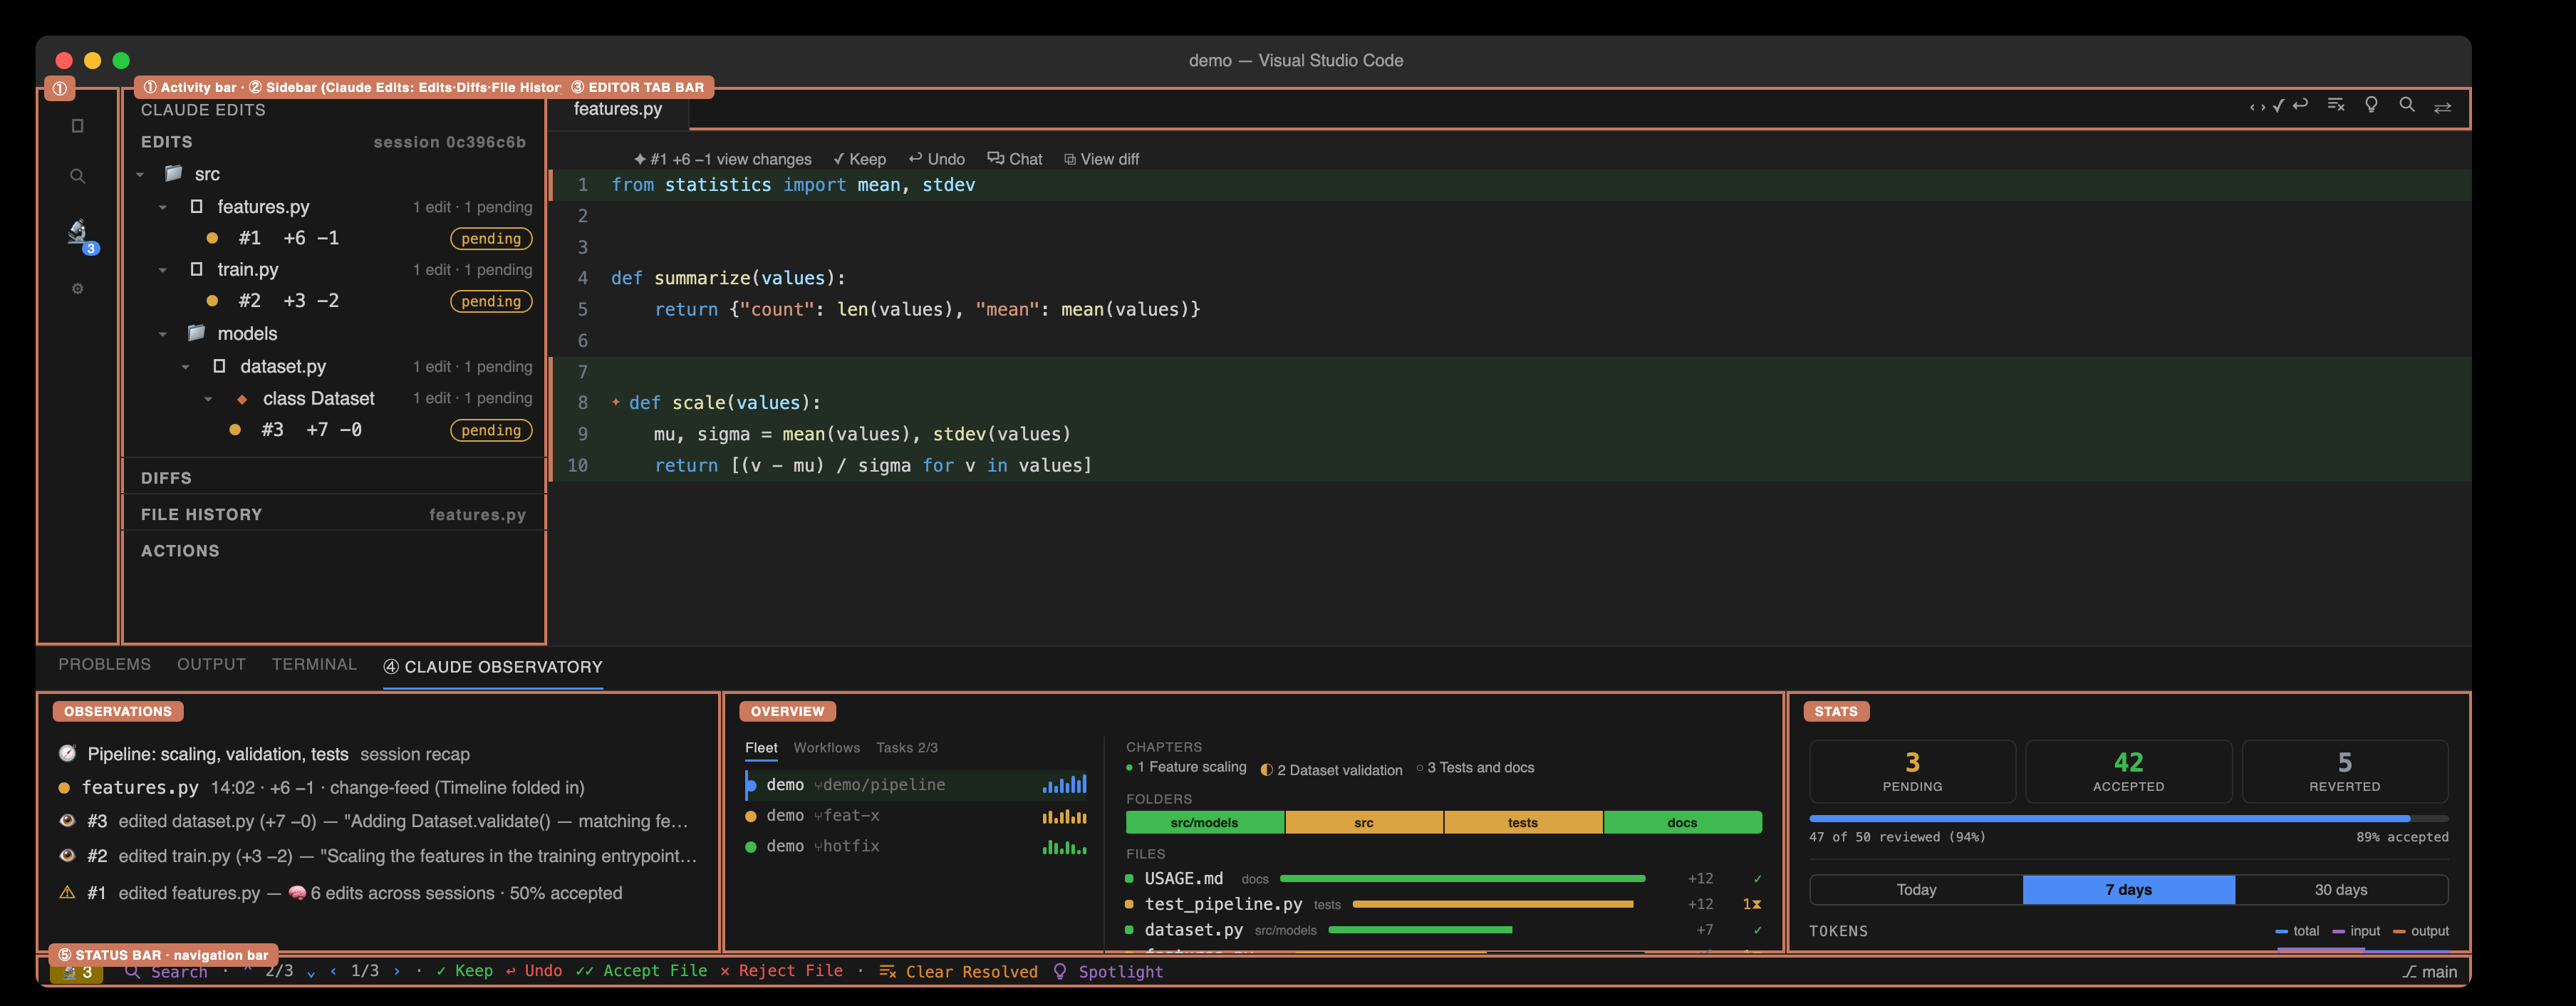Select chapter 2 Dataset validation
This screenshot has height=1006, width=2576.
(1331, 770)
